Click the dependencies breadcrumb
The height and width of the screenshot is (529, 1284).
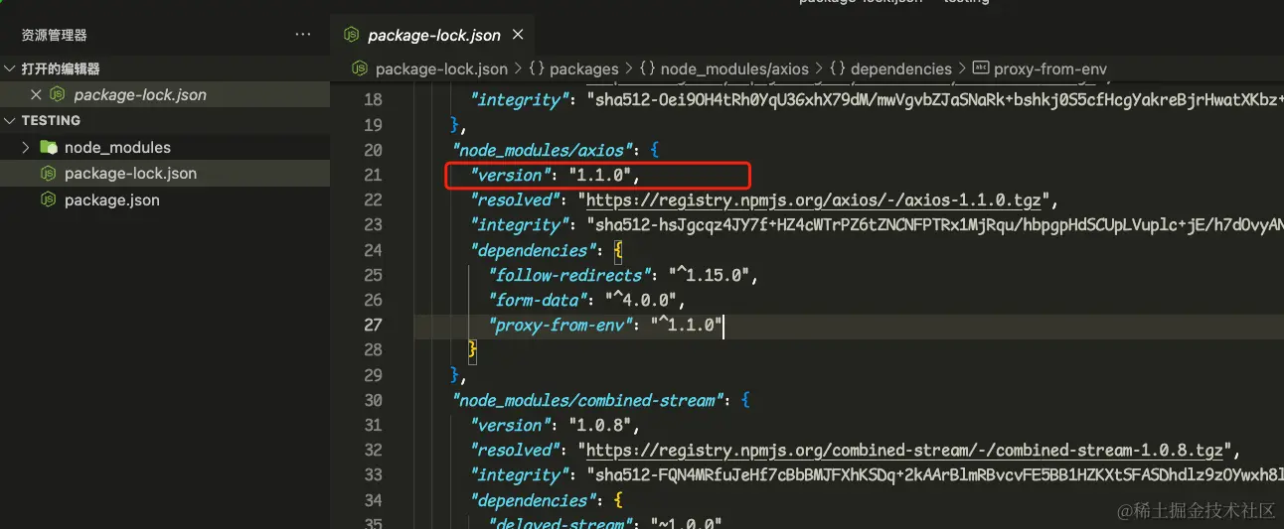[901, 68]
